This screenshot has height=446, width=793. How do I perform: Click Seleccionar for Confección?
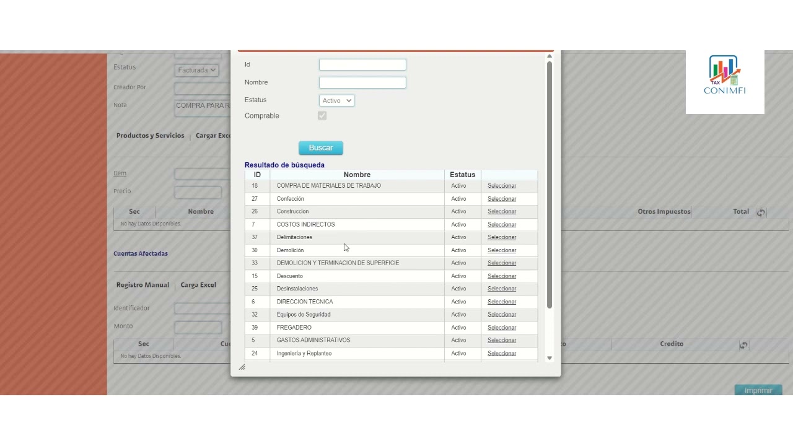point(502,199)
